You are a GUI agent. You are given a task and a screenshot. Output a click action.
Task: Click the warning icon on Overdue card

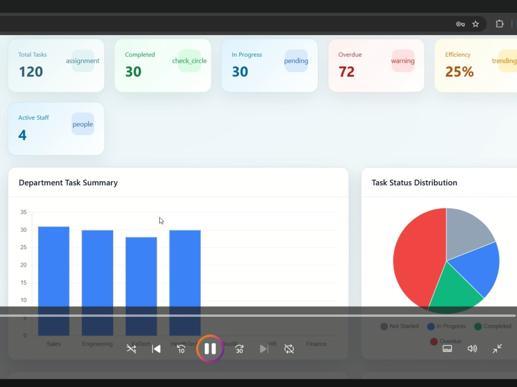(x=403, y=61)
